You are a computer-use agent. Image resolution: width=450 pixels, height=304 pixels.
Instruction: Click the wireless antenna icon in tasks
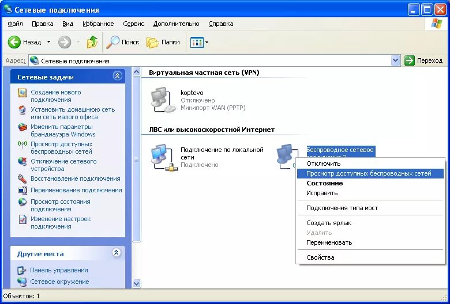(22, 144)
